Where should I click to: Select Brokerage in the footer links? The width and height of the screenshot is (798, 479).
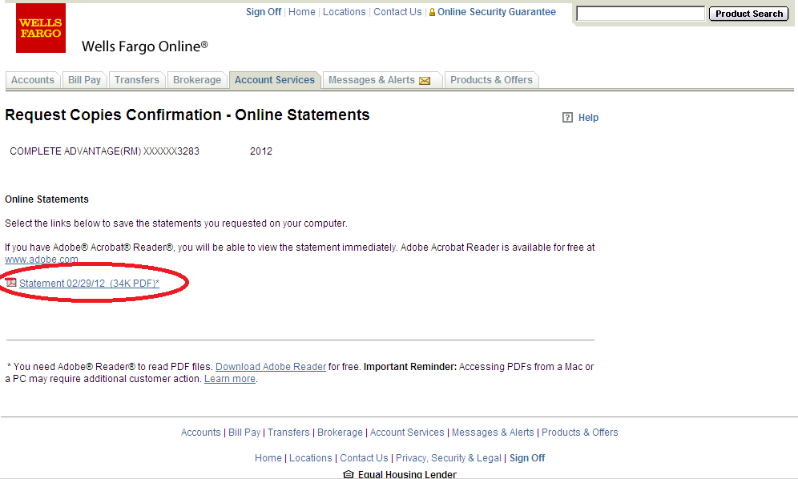click(340, 433)
